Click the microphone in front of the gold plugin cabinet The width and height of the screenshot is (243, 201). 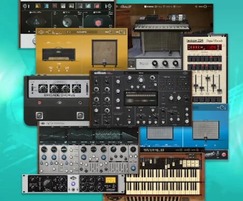click(105, 62)
